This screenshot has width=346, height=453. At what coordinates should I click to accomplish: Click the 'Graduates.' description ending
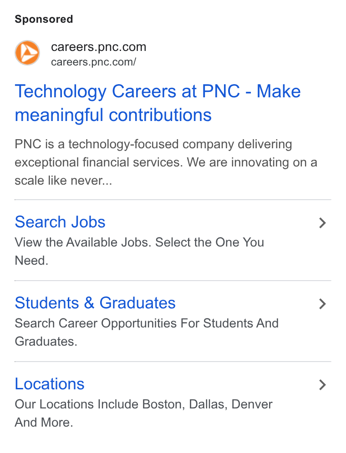tap(46, 342)
